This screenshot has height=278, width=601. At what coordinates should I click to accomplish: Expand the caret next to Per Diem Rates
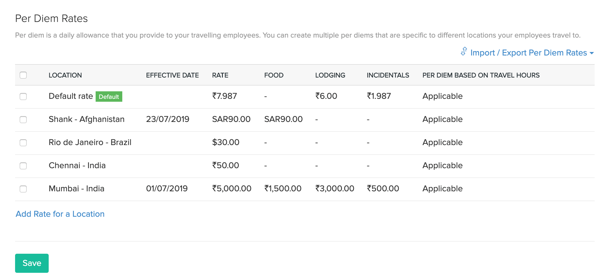click(592, 53)
